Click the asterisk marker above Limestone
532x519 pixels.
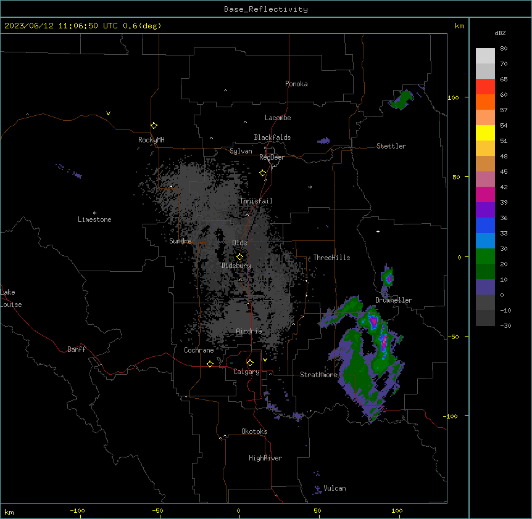[94, 213]
